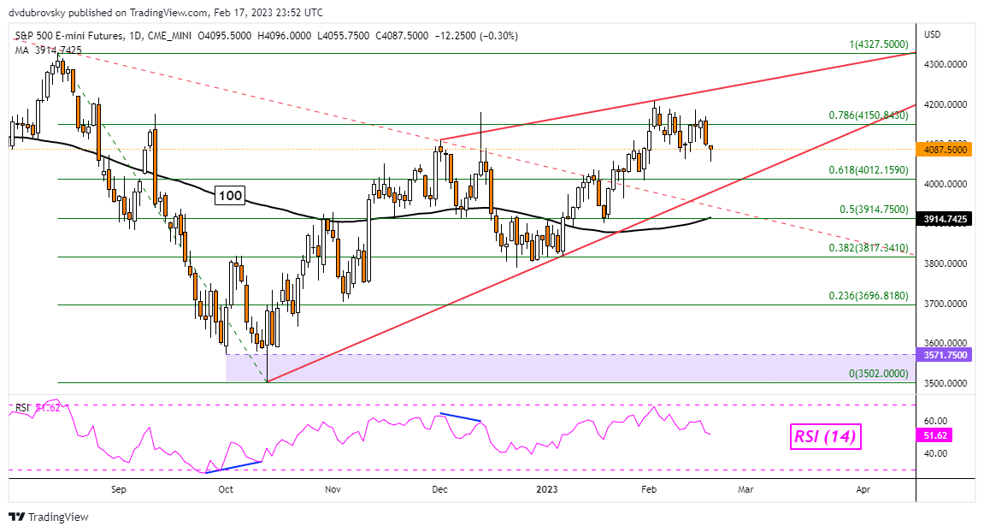Click the USD currency label on the price axis

coord(933,34)
